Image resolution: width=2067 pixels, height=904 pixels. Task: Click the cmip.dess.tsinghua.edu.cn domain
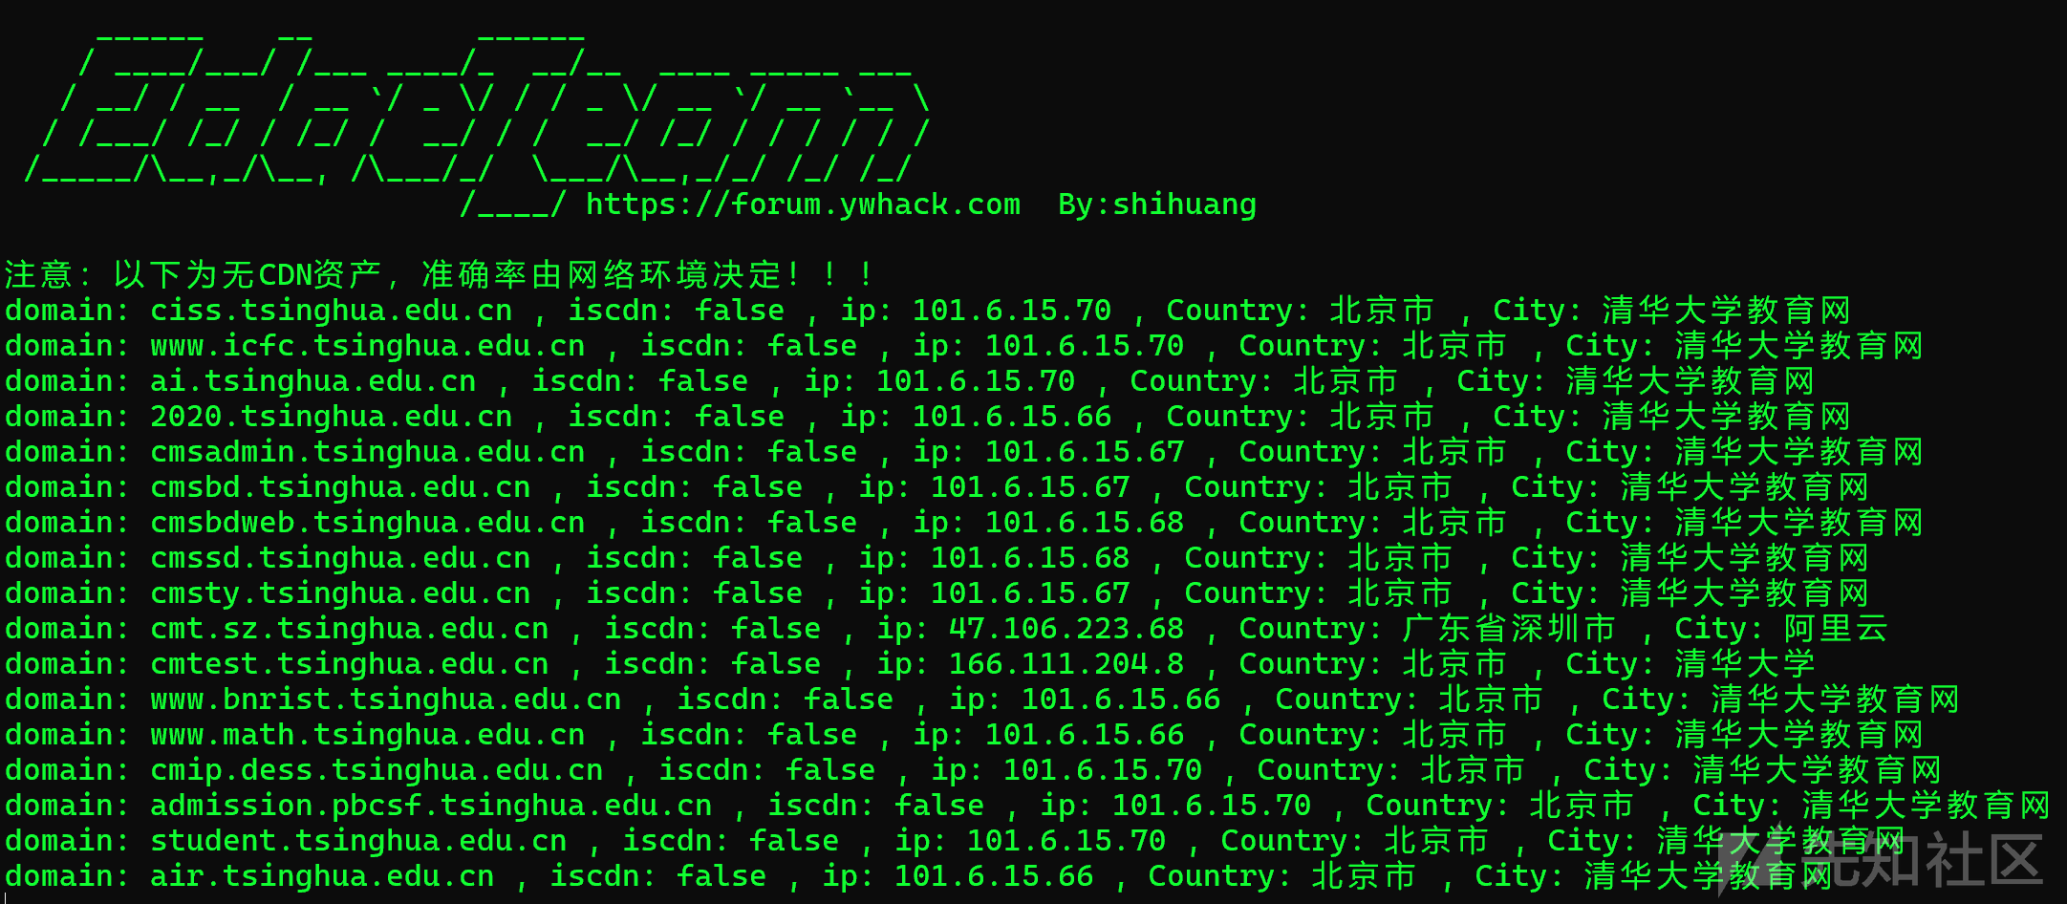(x=377, y=770)
